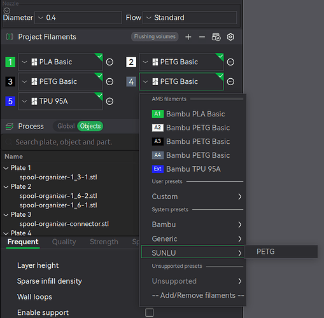The image size is (324, 318).
Task: Open edit menu for TPU 95A filament
Action: 109,101
